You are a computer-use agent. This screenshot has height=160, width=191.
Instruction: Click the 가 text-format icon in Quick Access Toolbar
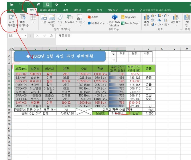tap(57, 5)
